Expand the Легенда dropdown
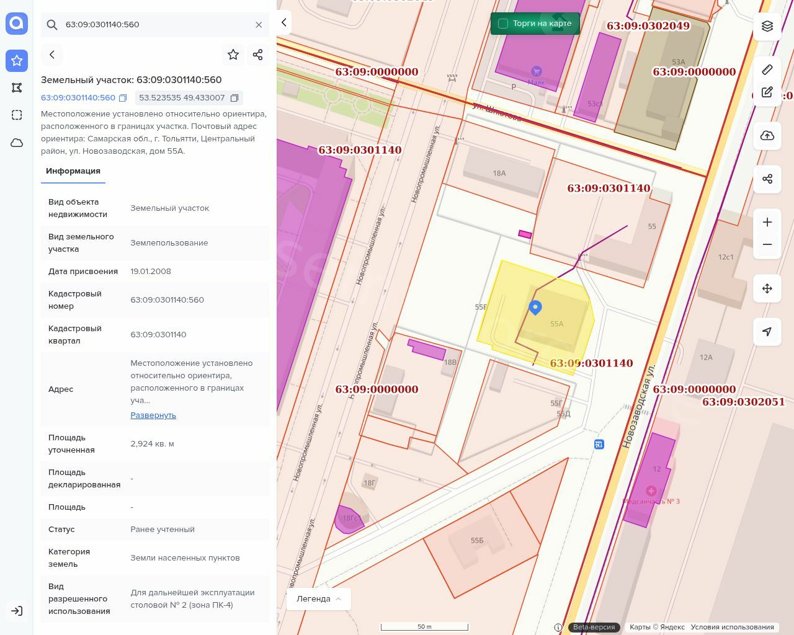The width and height of the screenshot is (794, 635). click(x=319, y=599)
